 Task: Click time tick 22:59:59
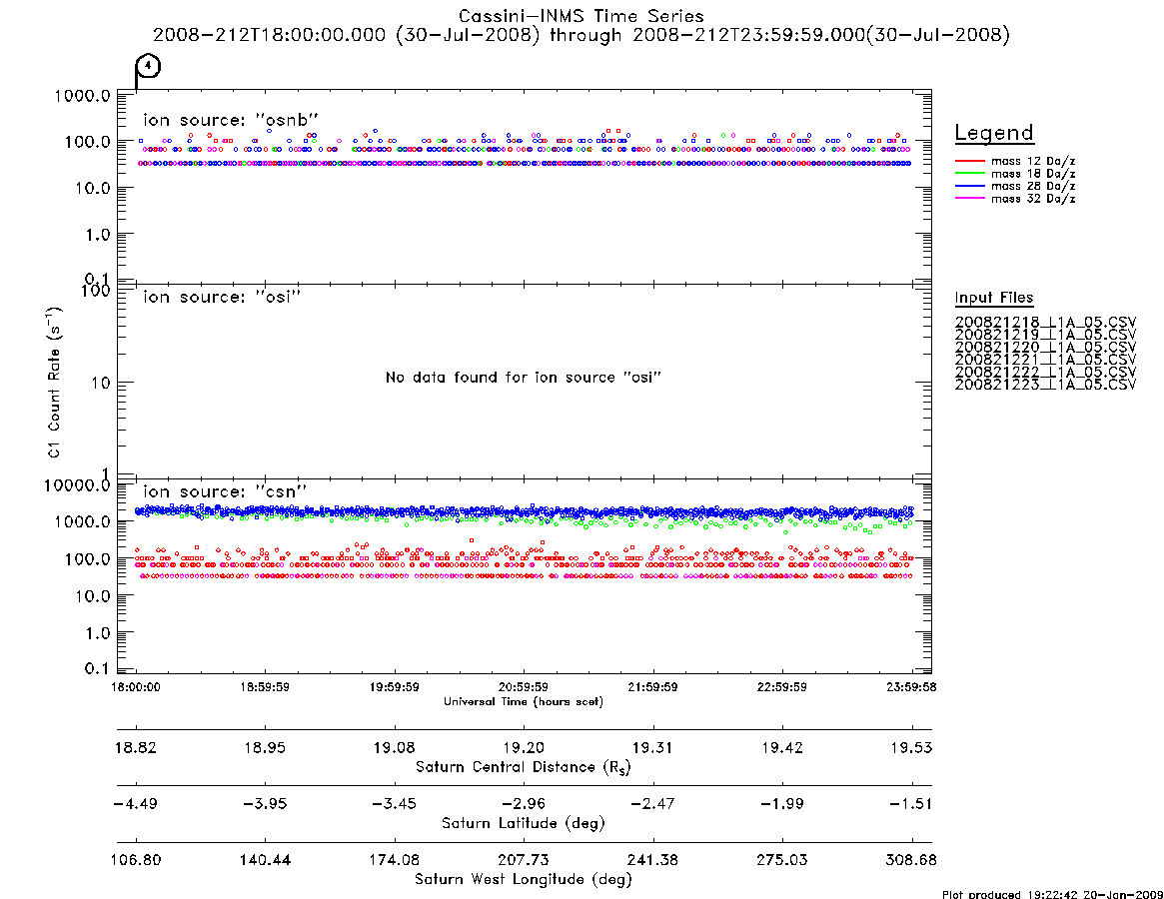(x=781, y=687)
